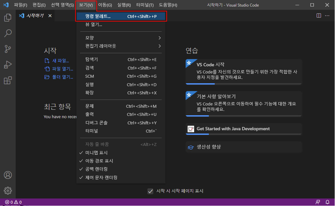Choose 문제 from the view menu

tap(121, 106)
